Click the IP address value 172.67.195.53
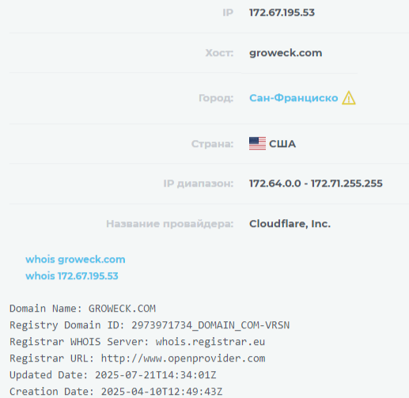 point(282,13)
